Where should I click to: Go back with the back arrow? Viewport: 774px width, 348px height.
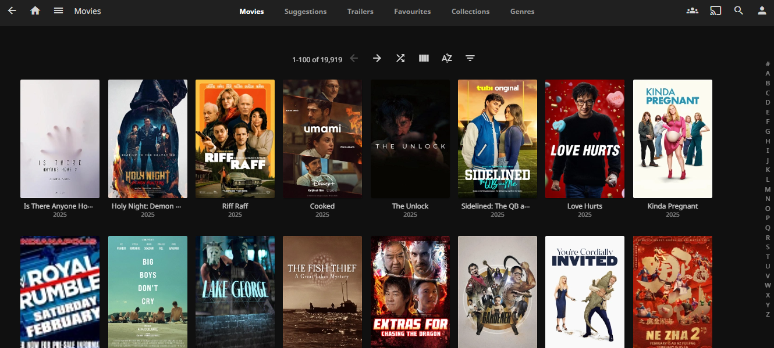pos(12,11)
